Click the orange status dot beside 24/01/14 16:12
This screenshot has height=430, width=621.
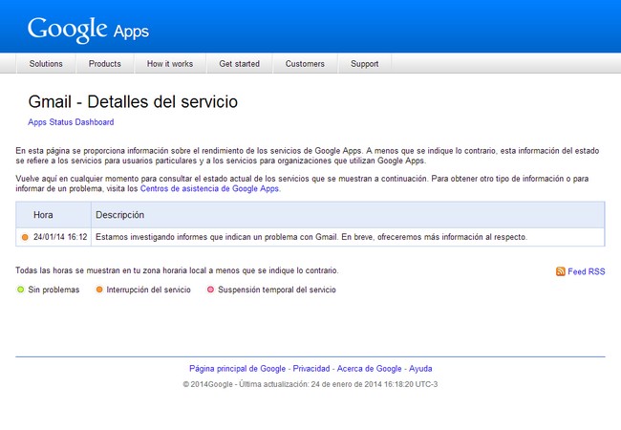click(x=25, y=237)
